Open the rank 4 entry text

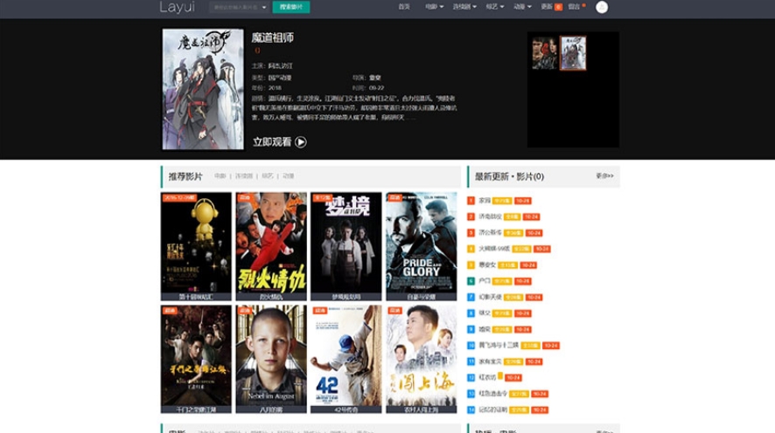[x=494, y=249]
